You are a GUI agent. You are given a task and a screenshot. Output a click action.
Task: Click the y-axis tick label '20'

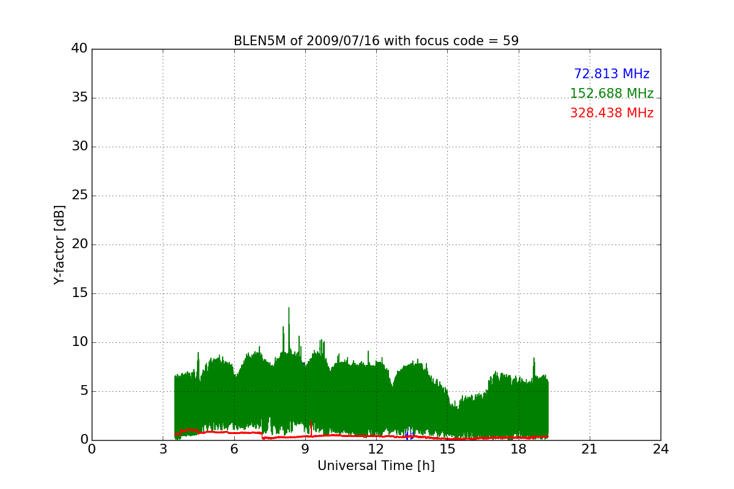(x=80, y=244)
